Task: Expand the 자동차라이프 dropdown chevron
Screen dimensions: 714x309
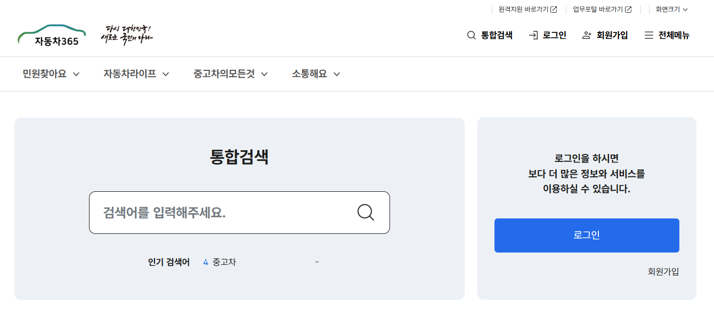Action: (167, 74)
